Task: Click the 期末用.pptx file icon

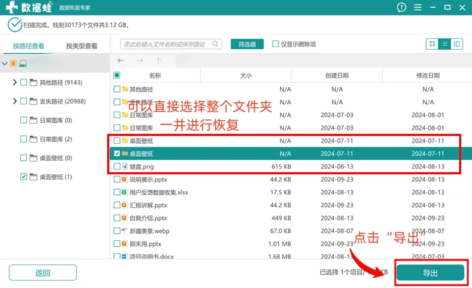Action: coord(124,244)
